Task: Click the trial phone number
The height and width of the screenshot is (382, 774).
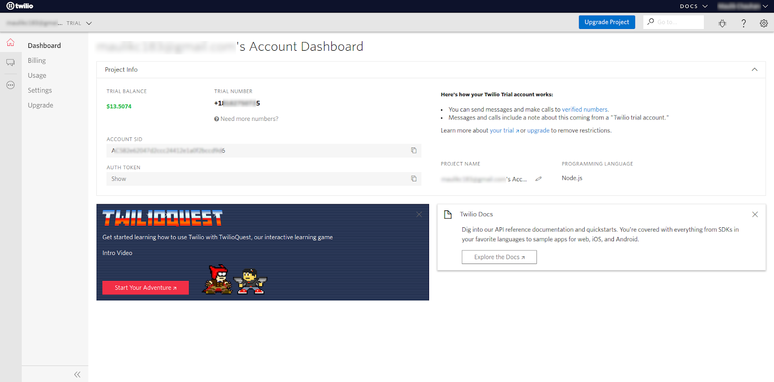Action: pos(237,103)
